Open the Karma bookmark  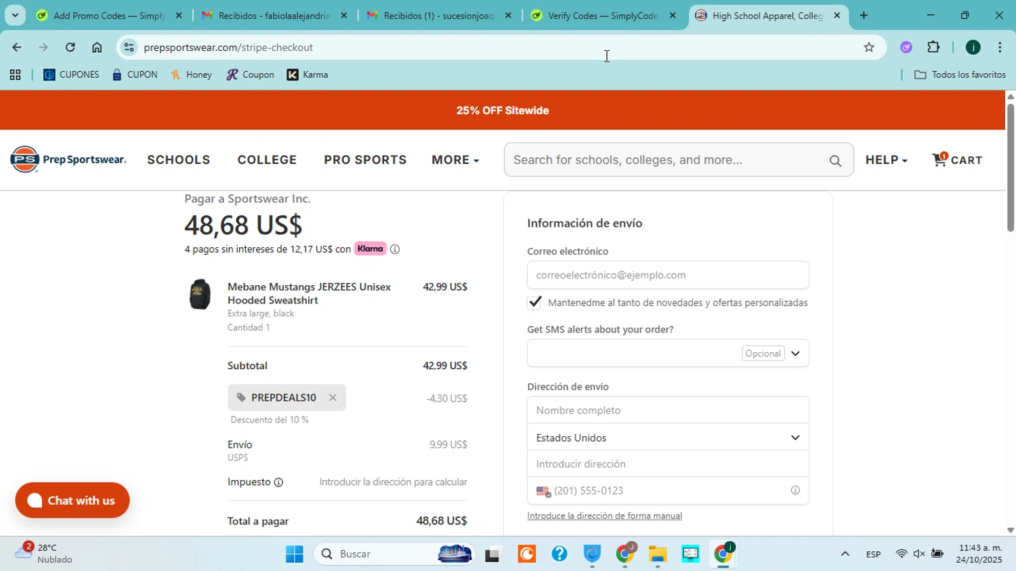308,75
